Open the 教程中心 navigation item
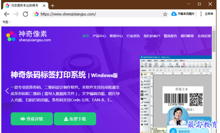The width and height of the screenshot is (220, 133). 116,36
